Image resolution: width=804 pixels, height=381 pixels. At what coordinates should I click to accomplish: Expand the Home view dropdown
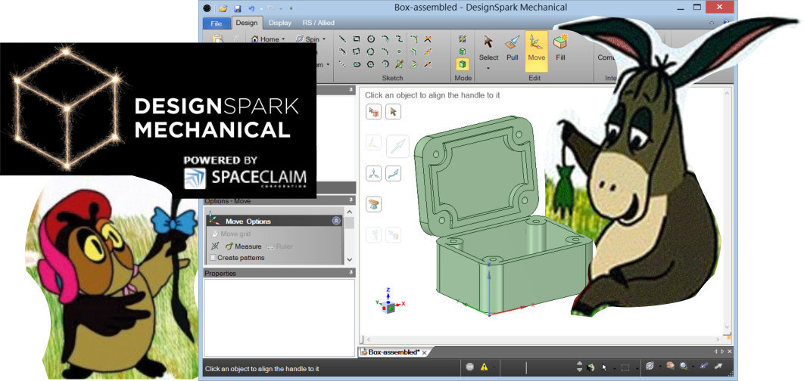pyautogui.click(x=283, y=39)
